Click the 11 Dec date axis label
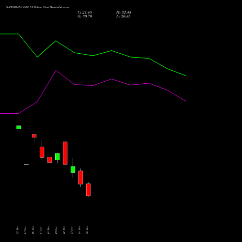The image size is (242, 242). tap(25, 230)
